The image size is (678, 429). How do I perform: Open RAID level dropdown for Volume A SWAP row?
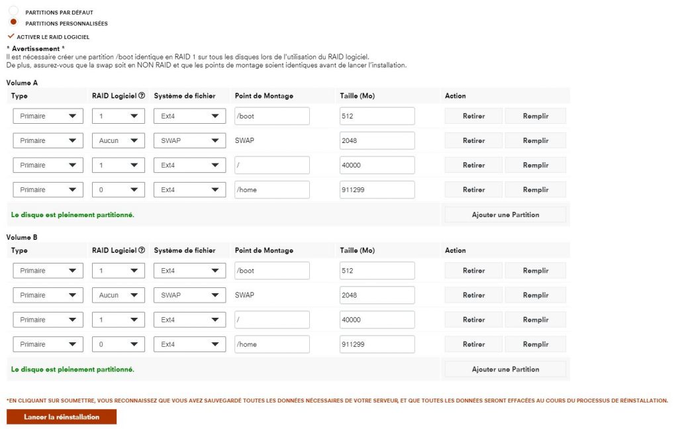click(118, 141)
